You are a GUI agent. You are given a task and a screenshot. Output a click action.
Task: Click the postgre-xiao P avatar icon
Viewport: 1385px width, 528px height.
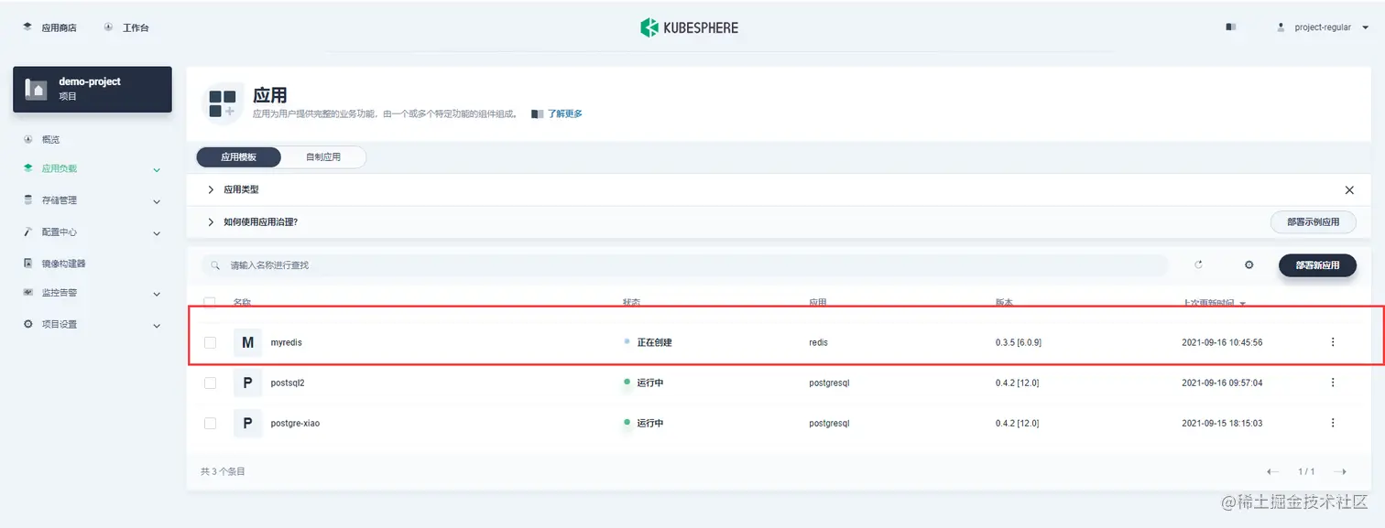pyautogui.click(x=247, y=424)
